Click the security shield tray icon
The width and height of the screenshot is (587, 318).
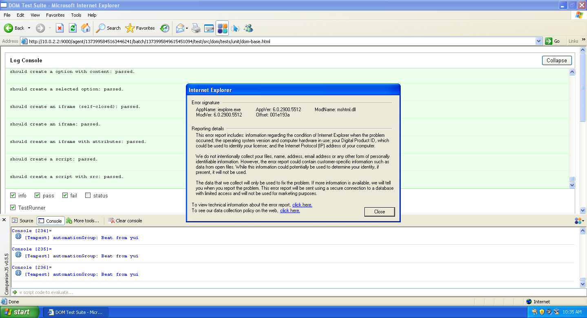[x=542, y=312]
